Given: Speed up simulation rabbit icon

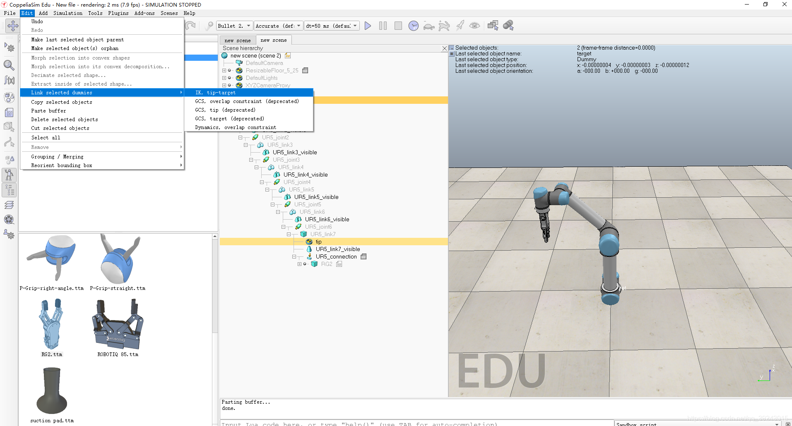Looking at the screenshot, I should pos(444,26).
